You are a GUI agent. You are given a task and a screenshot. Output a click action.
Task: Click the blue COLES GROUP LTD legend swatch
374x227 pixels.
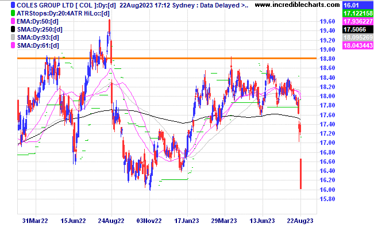click(13, 5)
